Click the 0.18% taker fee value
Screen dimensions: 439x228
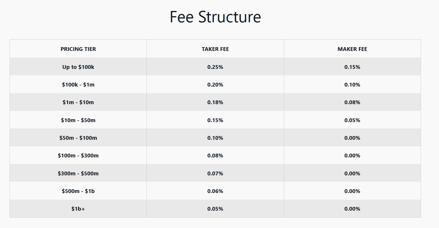pyautogui.click(x=215, y=102)
